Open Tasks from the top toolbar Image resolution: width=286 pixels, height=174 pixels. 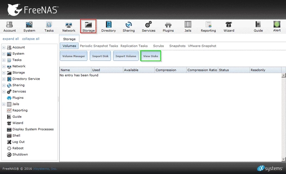[x=49, y=27]
